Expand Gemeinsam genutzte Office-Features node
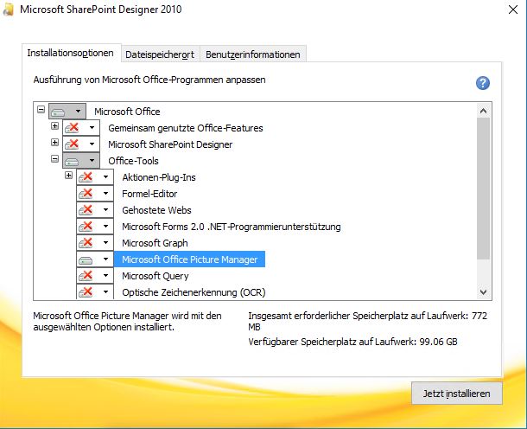The image size is (527, 429). (x=54, y=125)
